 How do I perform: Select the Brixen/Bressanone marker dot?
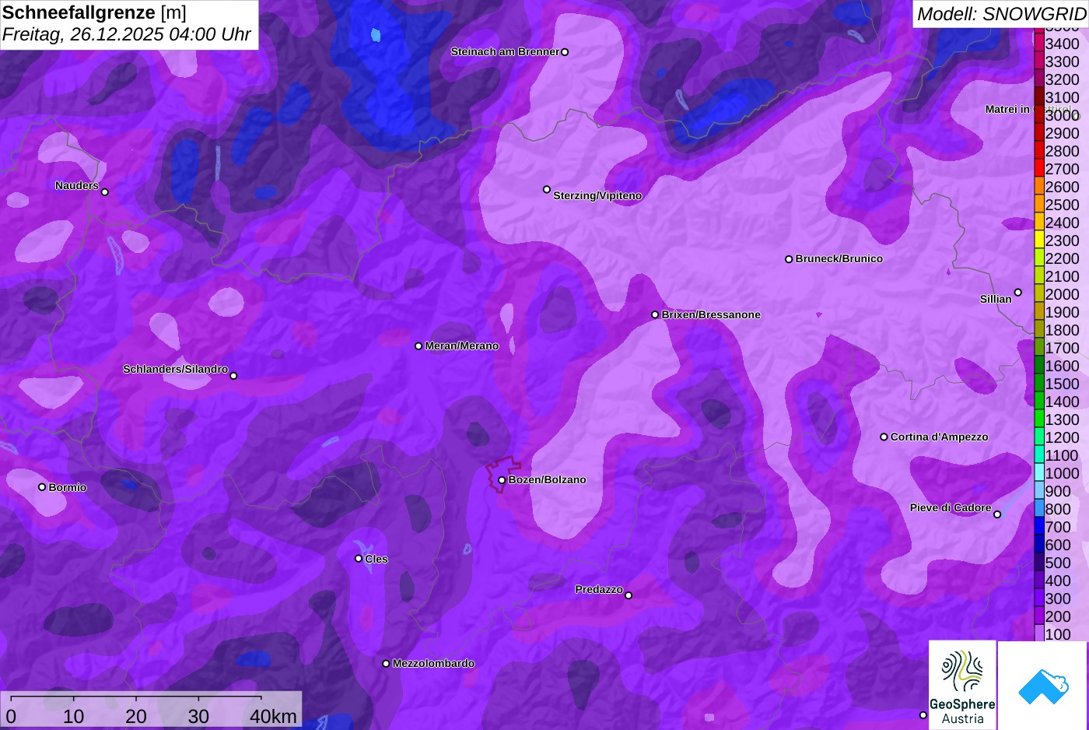click(x=655, y=315)
